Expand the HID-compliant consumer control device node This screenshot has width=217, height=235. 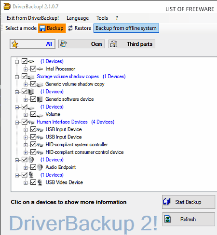[x=26, y=152]
